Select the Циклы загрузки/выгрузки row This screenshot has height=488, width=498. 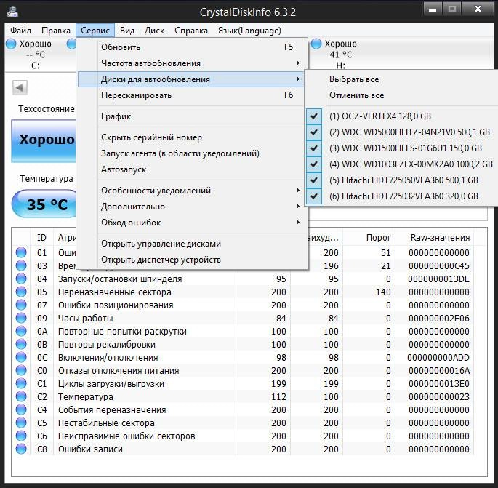pyautogui.click(x=243, y=383)
